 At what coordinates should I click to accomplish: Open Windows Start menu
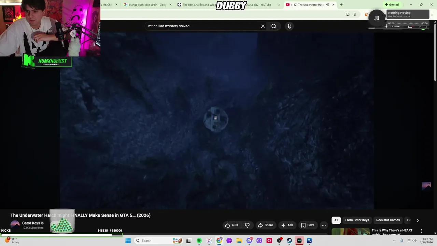[128, 241]
